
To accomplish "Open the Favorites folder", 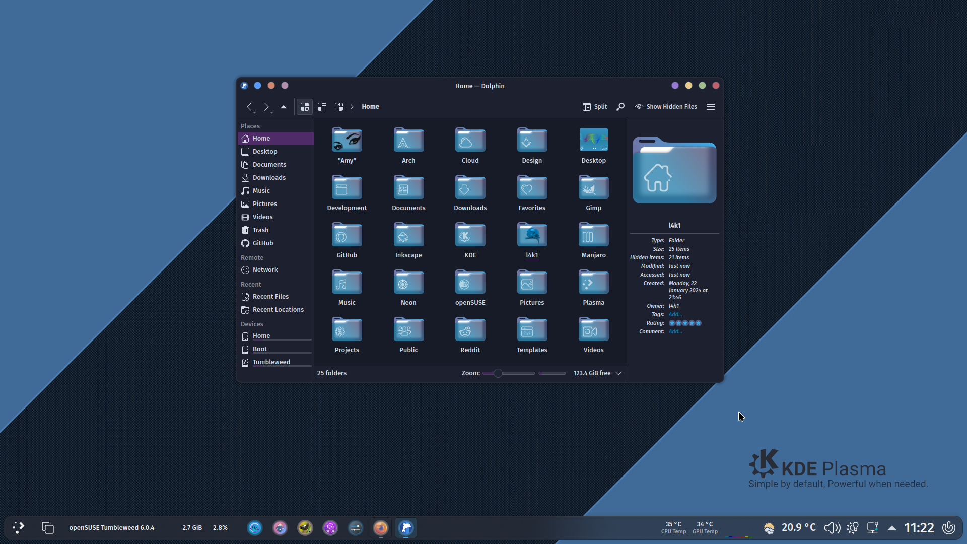I will coord(532,193).
